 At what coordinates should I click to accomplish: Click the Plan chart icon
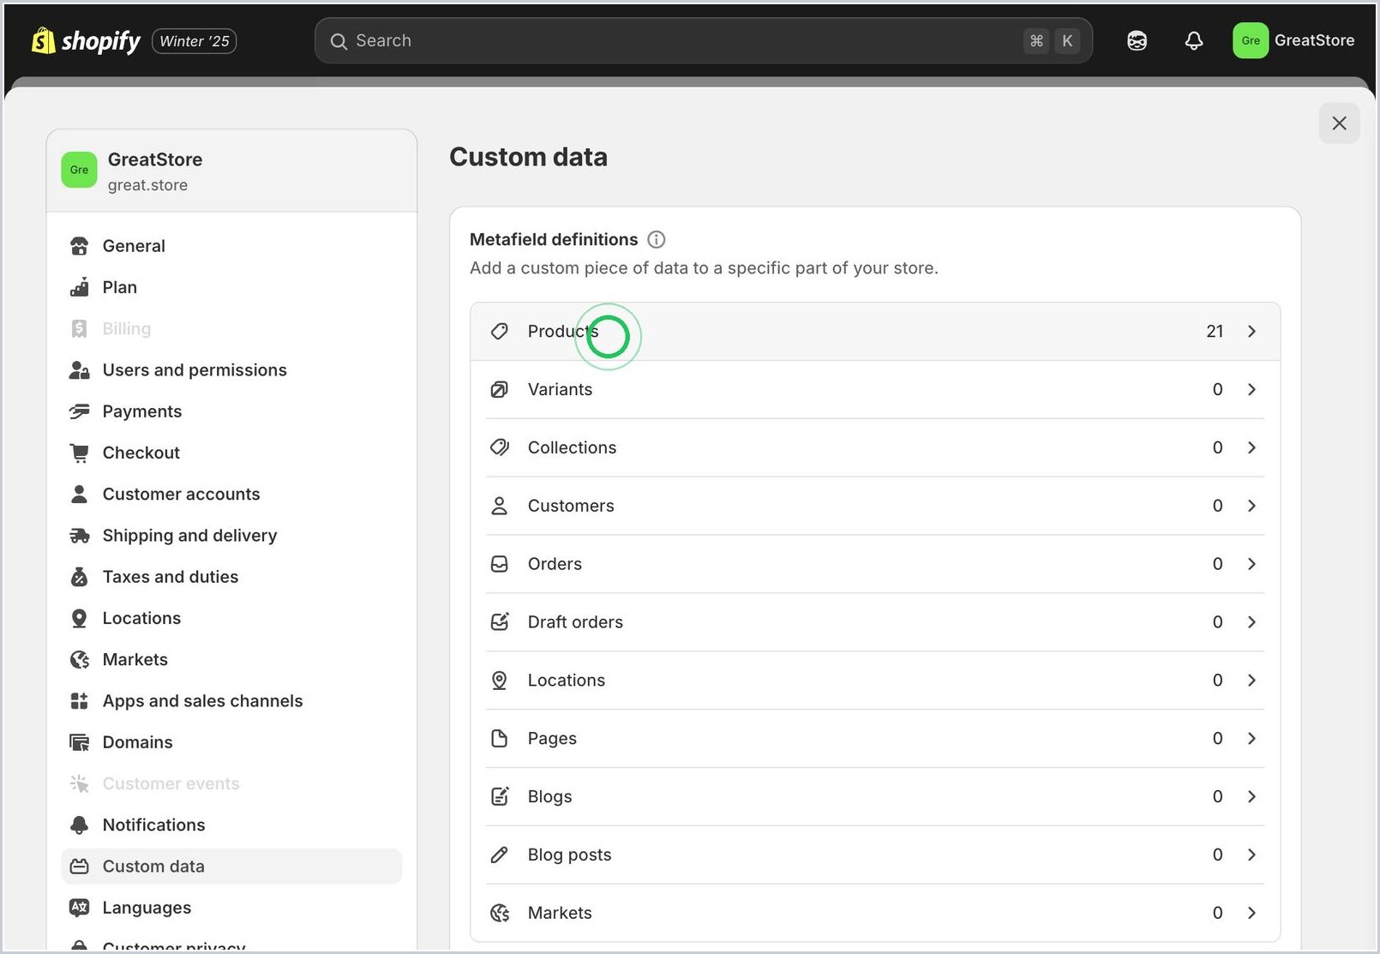(x=79, y=287)
